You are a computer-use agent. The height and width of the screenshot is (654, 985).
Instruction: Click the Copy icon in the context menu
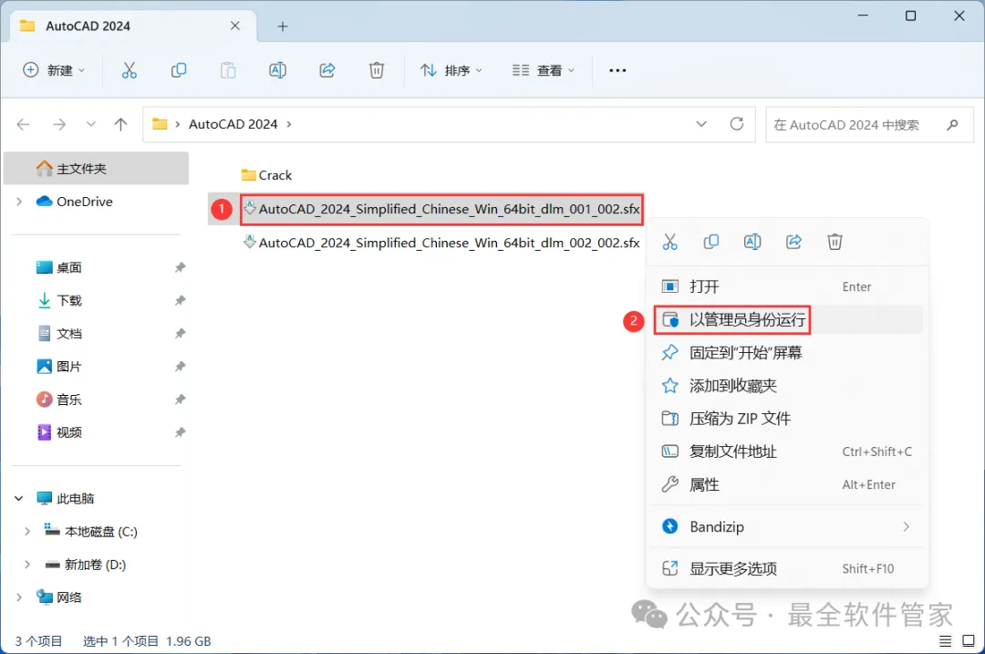coord(711,242)
